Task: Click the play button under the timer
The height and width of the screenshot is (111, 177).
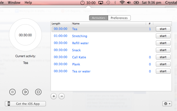Action: (x=25, y=92)
